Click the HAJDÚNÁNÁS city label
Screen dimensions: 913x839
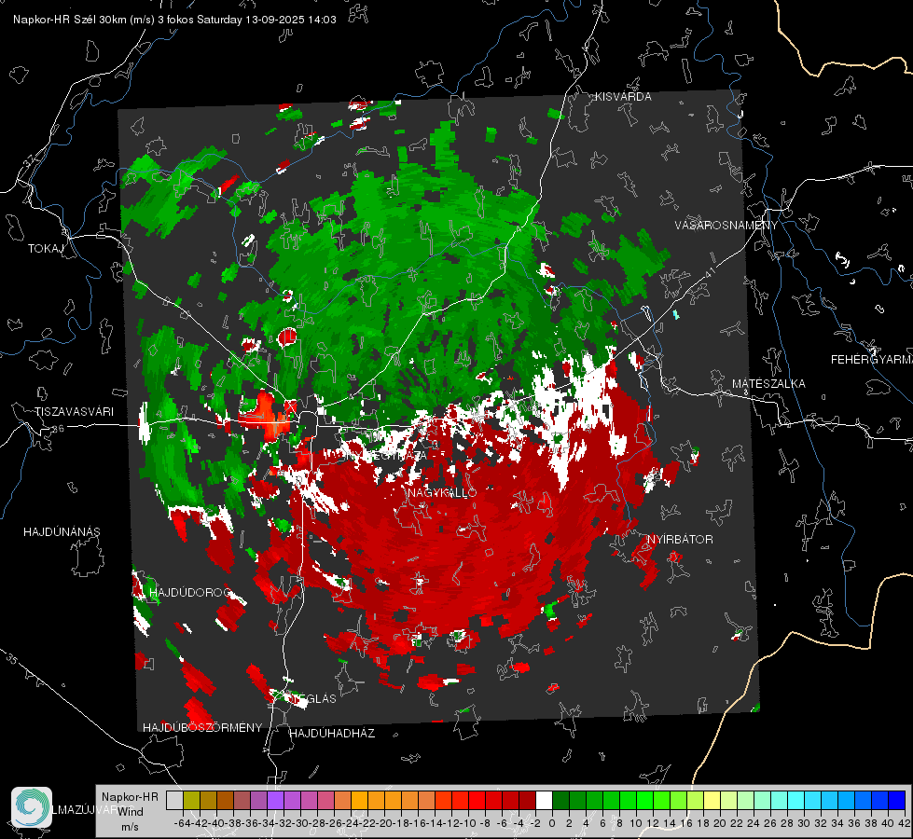pos(62,532)
